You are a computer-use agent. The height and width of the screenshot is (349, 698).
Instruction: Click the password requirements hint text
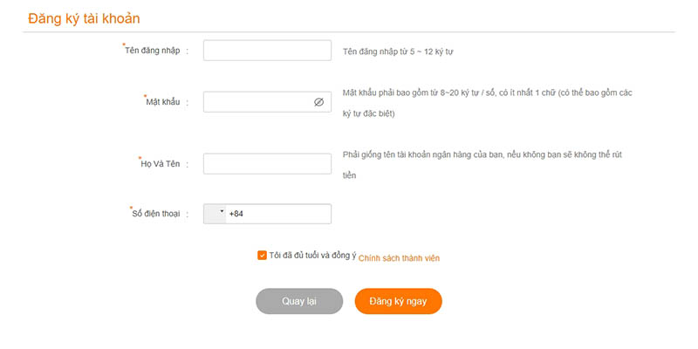pos(486,92)
